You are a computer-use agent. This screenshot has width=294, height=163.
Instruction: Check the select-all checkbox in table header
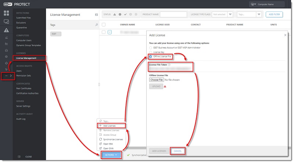104,25
